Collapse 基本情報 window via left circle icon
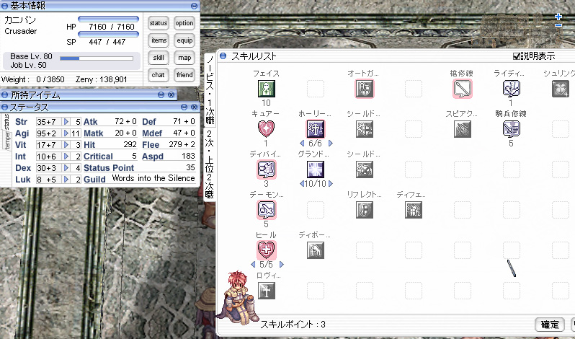This screenshot has width=575, height=339. (5, 6)
